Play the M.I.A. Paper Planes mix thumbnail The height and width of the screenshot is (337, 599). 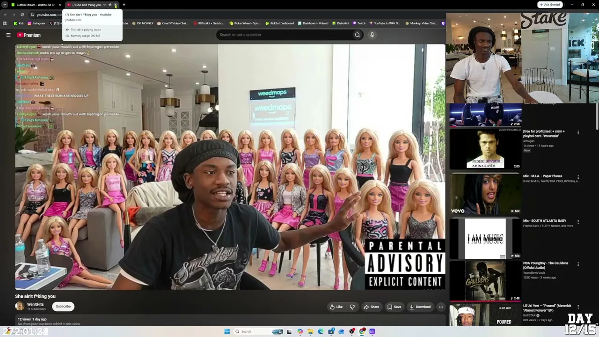tap(485, 194)
